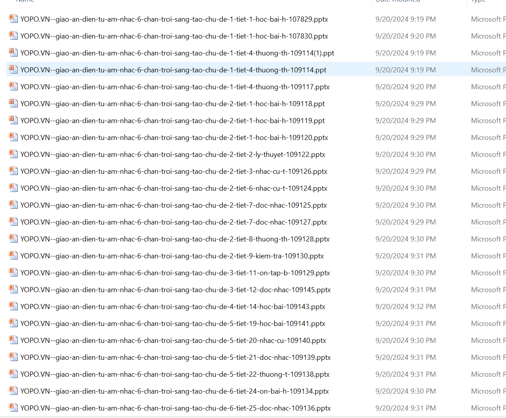The image size is (506, 418).
Task: Select file name ending tiet-7-doc-nhac-109127.pptx
Action: tap(174, 222)
